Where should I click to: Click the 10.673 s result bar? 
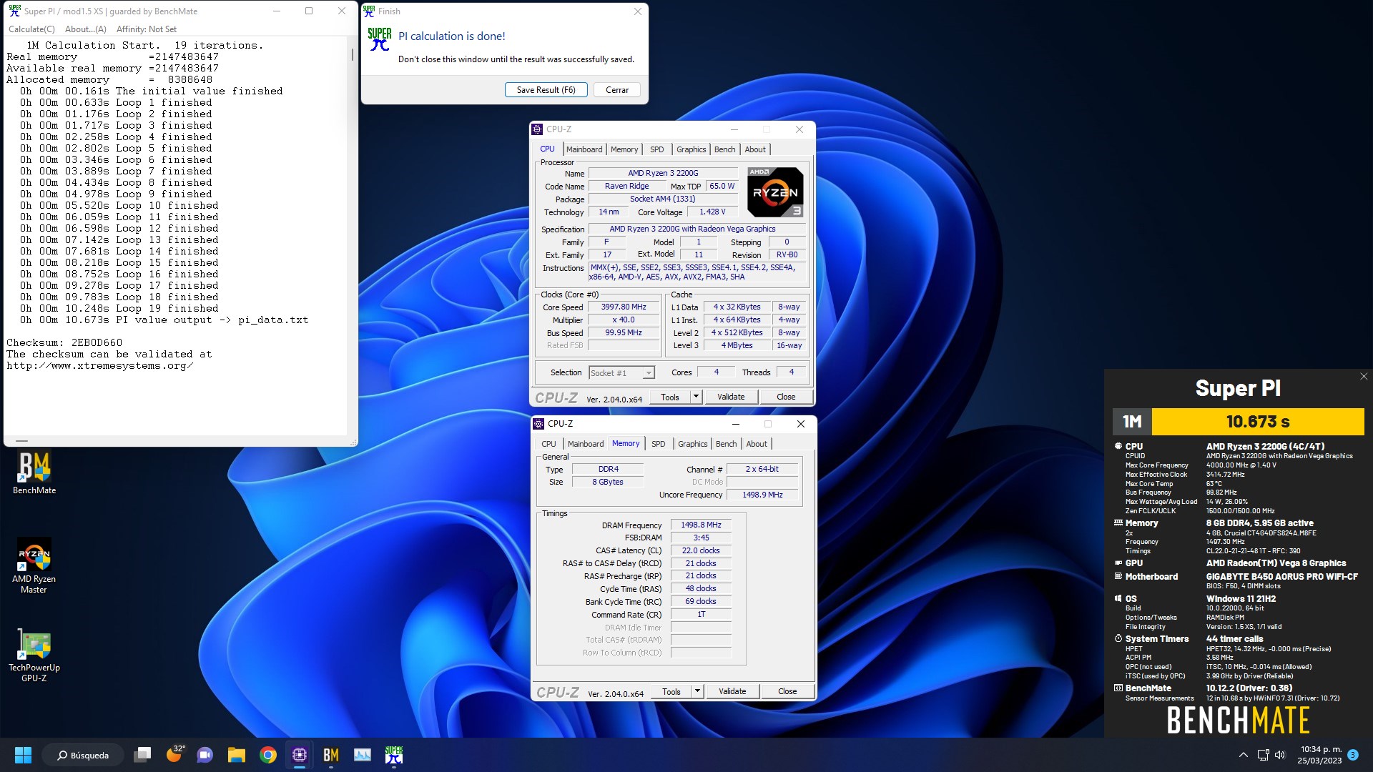click(1258, 422)
